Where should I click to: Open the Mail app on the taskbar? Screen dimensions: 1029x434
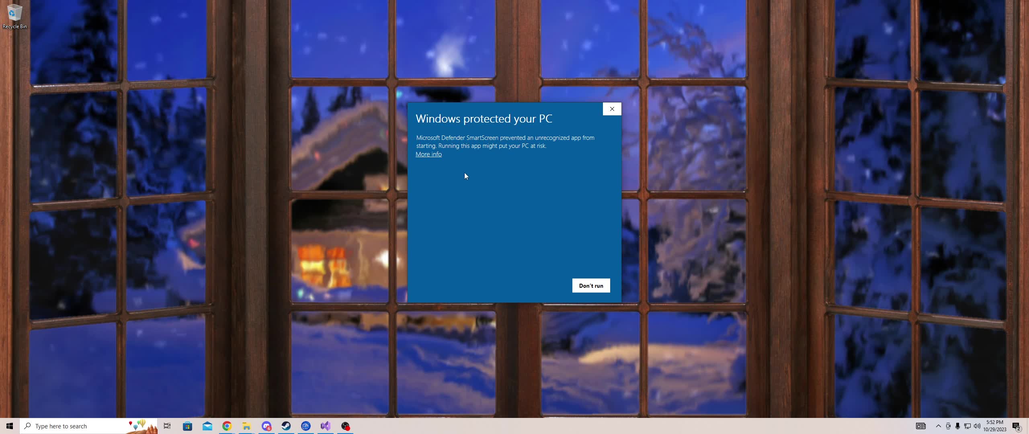[x=207, y=426]
